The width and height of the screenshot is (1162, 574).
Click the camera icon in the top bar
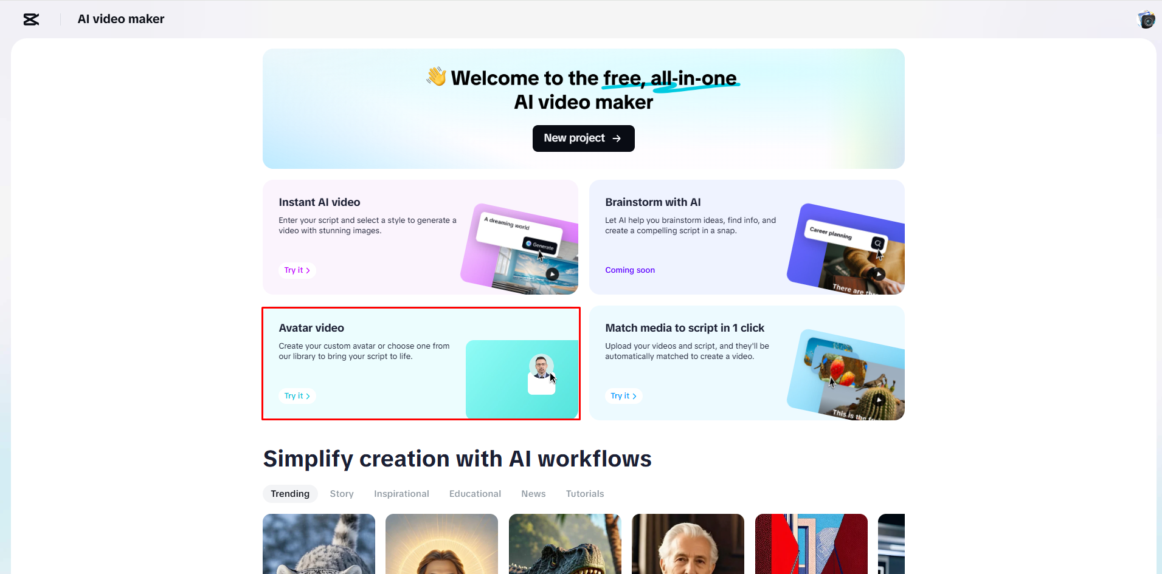[x=1146, y=19]
